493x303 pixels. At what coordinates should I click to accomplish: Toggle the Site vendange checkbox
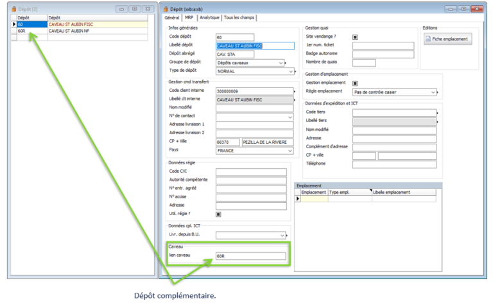(x=355, y=37)
